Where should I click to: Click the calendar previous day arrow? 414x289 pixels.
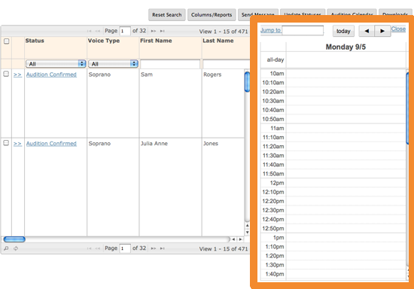[367, 31]
